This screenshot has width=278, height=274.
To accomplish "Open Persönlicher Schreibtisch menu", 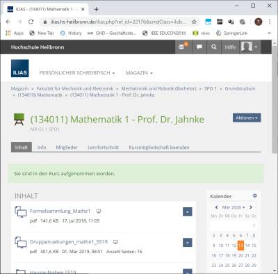I will tap(77, 73).
